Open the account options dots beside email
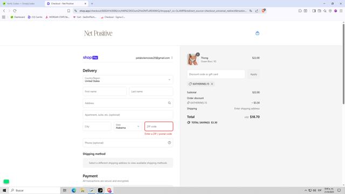 [x=172, y=58]
